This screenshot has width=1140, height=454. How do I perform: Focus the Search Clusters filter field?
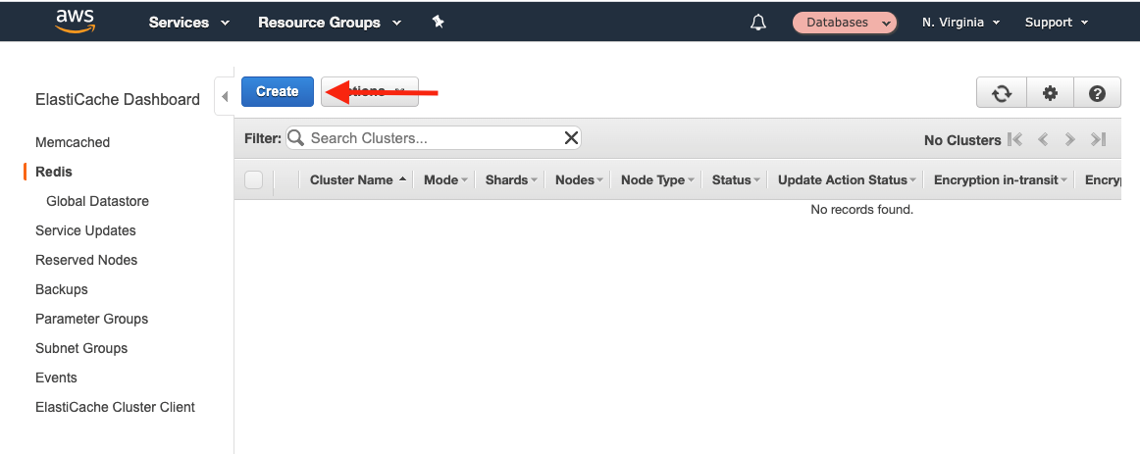(x=434, y=138)
